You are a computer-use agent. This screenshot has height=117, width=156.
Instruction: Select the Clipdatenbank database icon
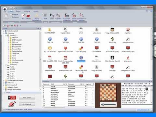65,30
